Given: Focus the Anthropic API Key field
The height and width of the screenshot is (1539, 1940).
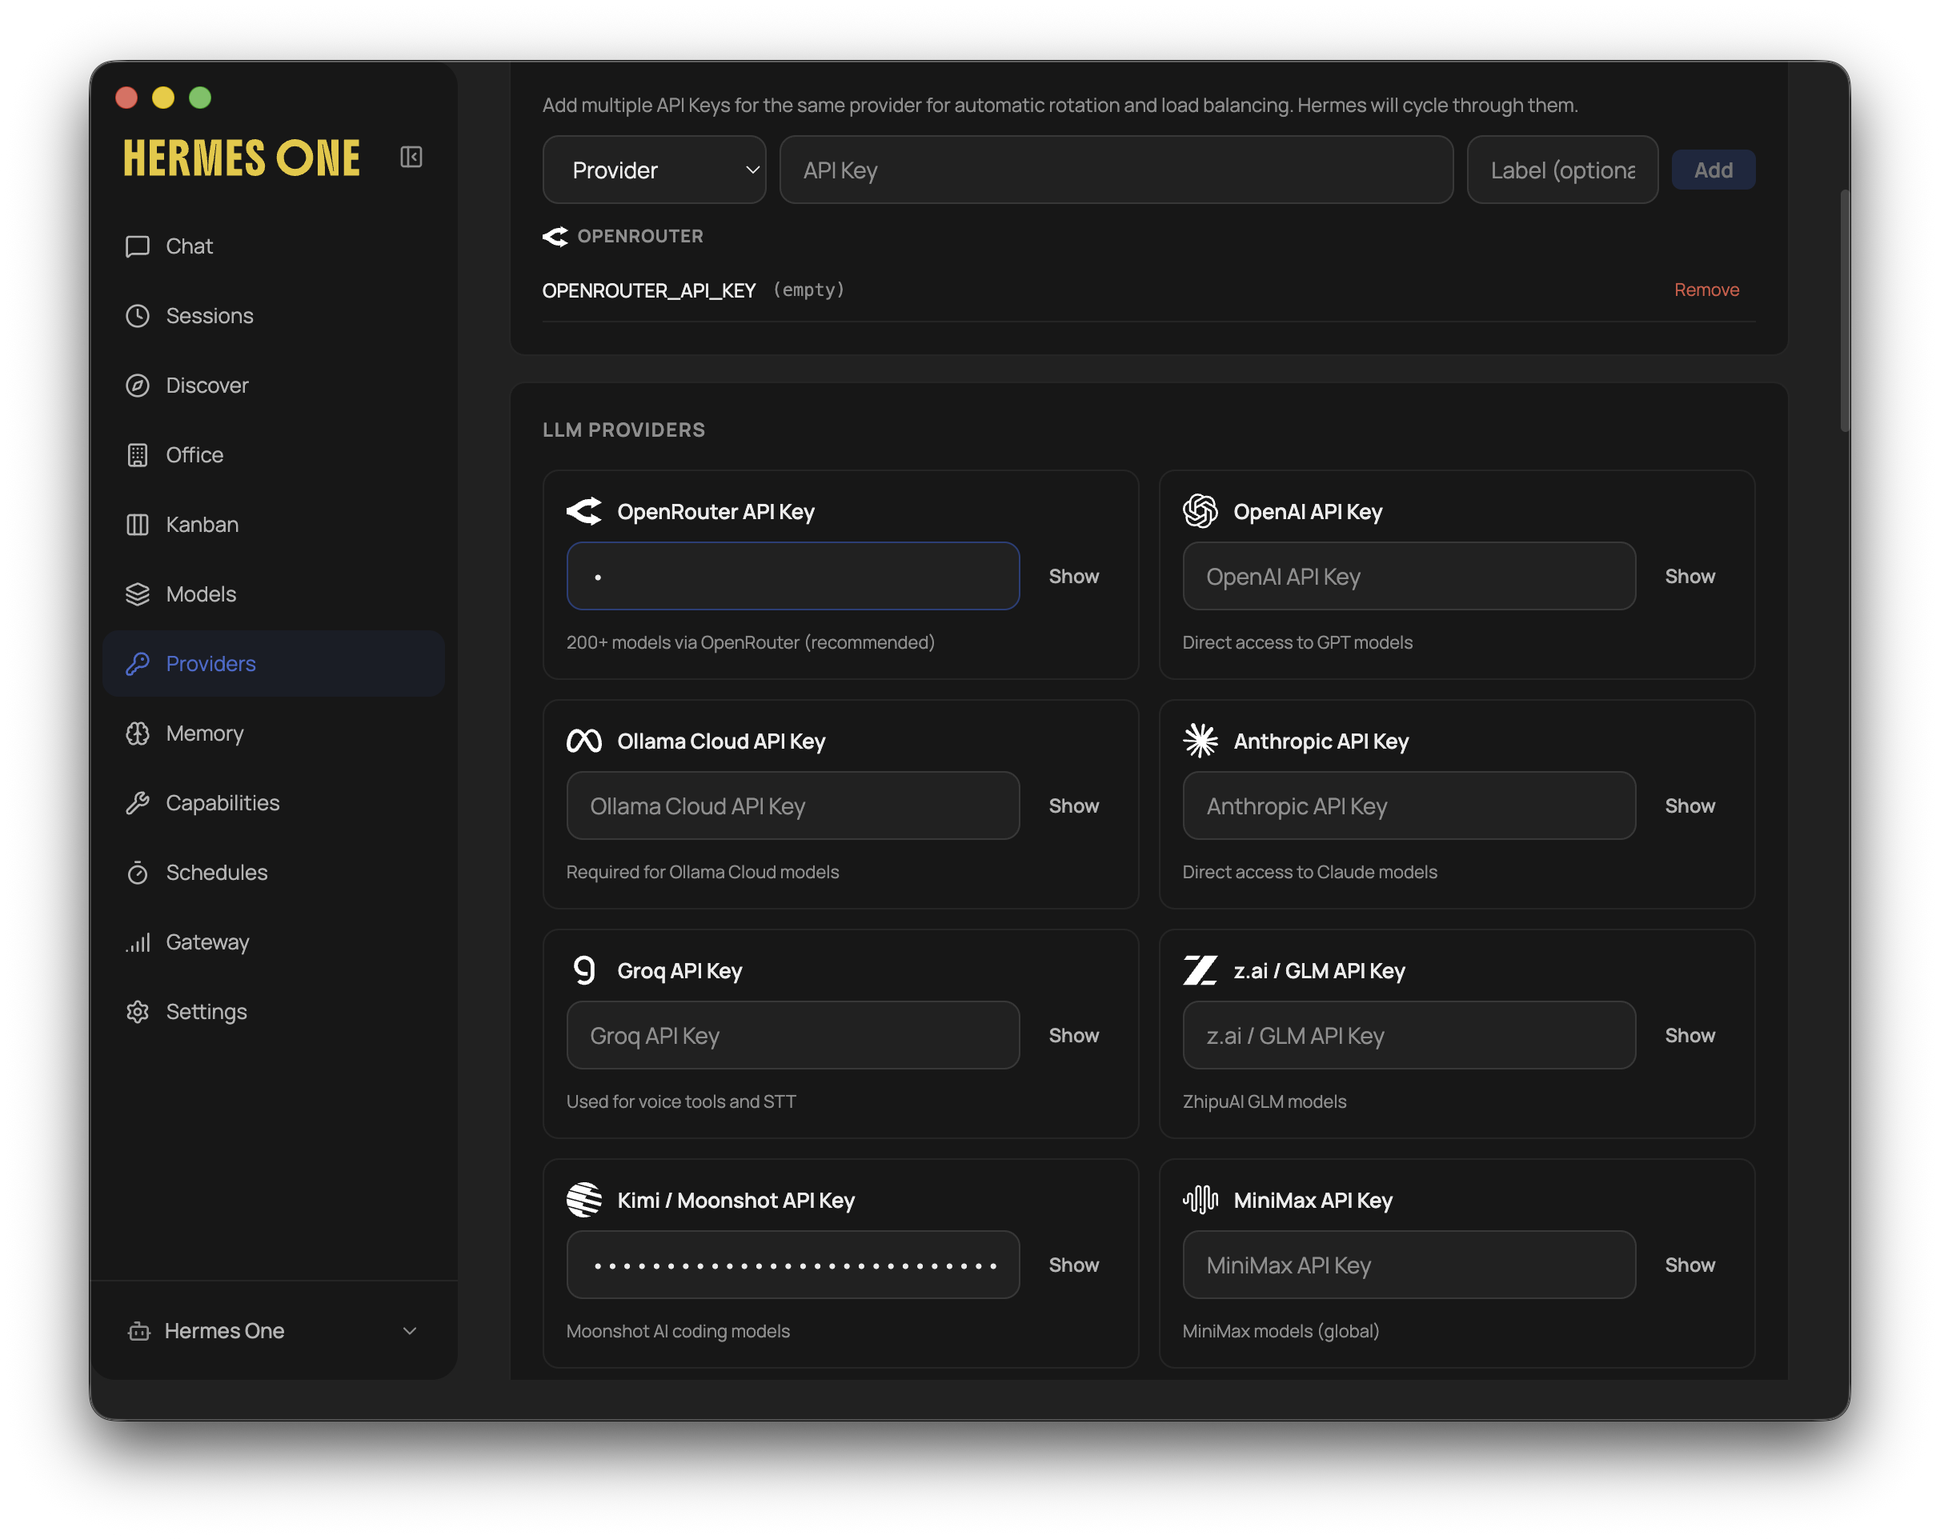Looking at the screenshot, I should [x=1409, y=806].
